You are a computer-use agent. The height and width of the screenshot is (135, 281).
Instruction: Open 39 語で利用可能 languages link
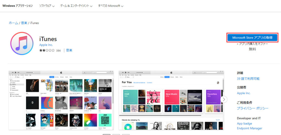coord(248,79)
